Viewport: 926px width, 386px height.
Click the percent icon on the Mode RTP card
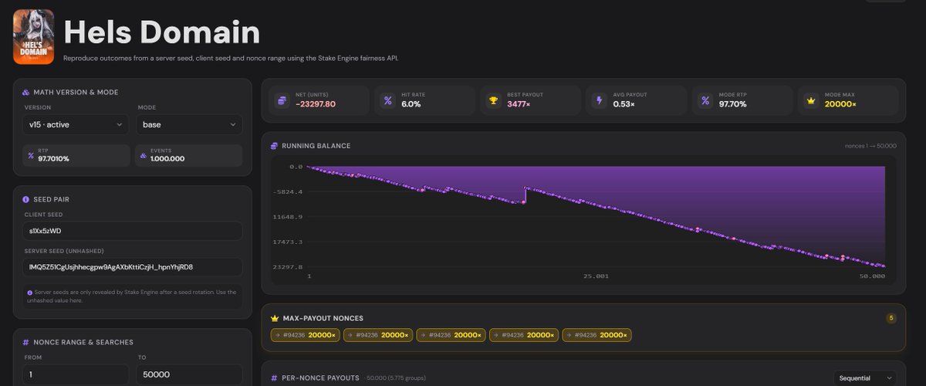(705, 100)
